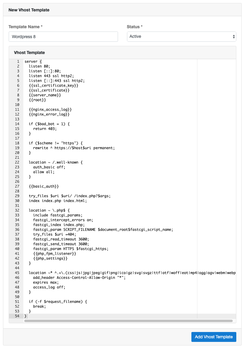Click the {{basic_auth}} placeholder
This screenshot has height=350, width=245.
pos(44,186)
